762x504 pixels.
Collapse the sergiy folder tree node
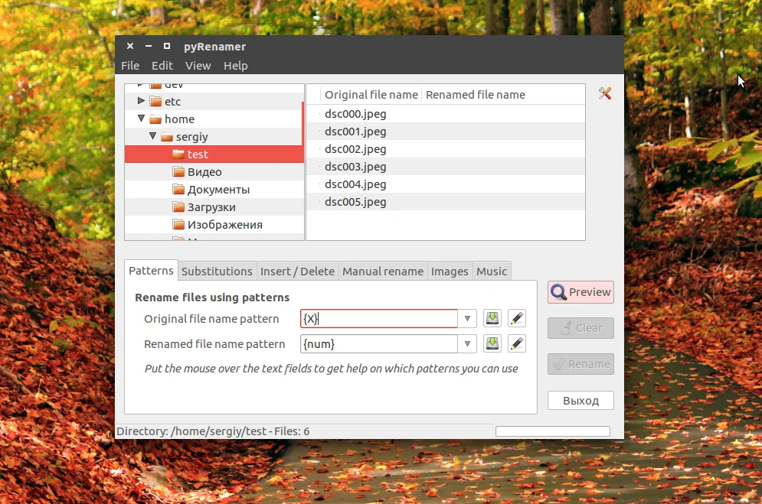[x=152, y=136]
